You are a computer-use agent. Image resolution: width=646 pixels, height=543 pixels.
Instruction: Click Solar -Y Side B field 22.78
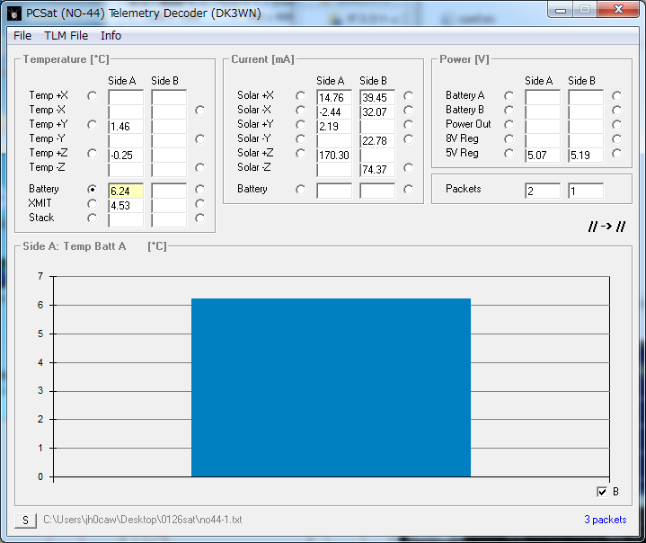[377, 140]
